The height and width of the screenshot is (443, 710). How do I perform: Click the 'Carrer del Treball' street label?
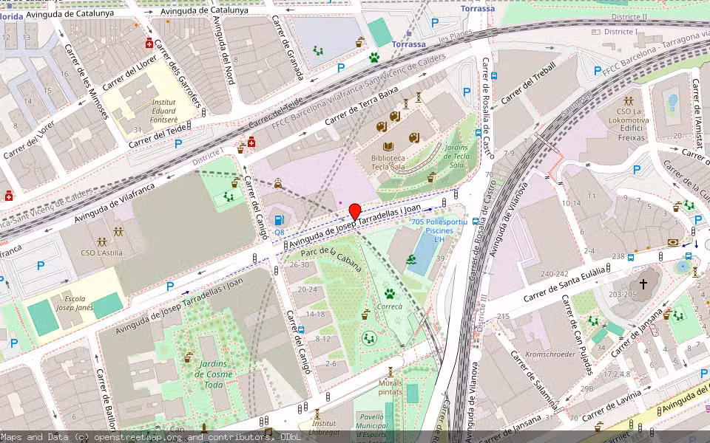coord(528,83)
